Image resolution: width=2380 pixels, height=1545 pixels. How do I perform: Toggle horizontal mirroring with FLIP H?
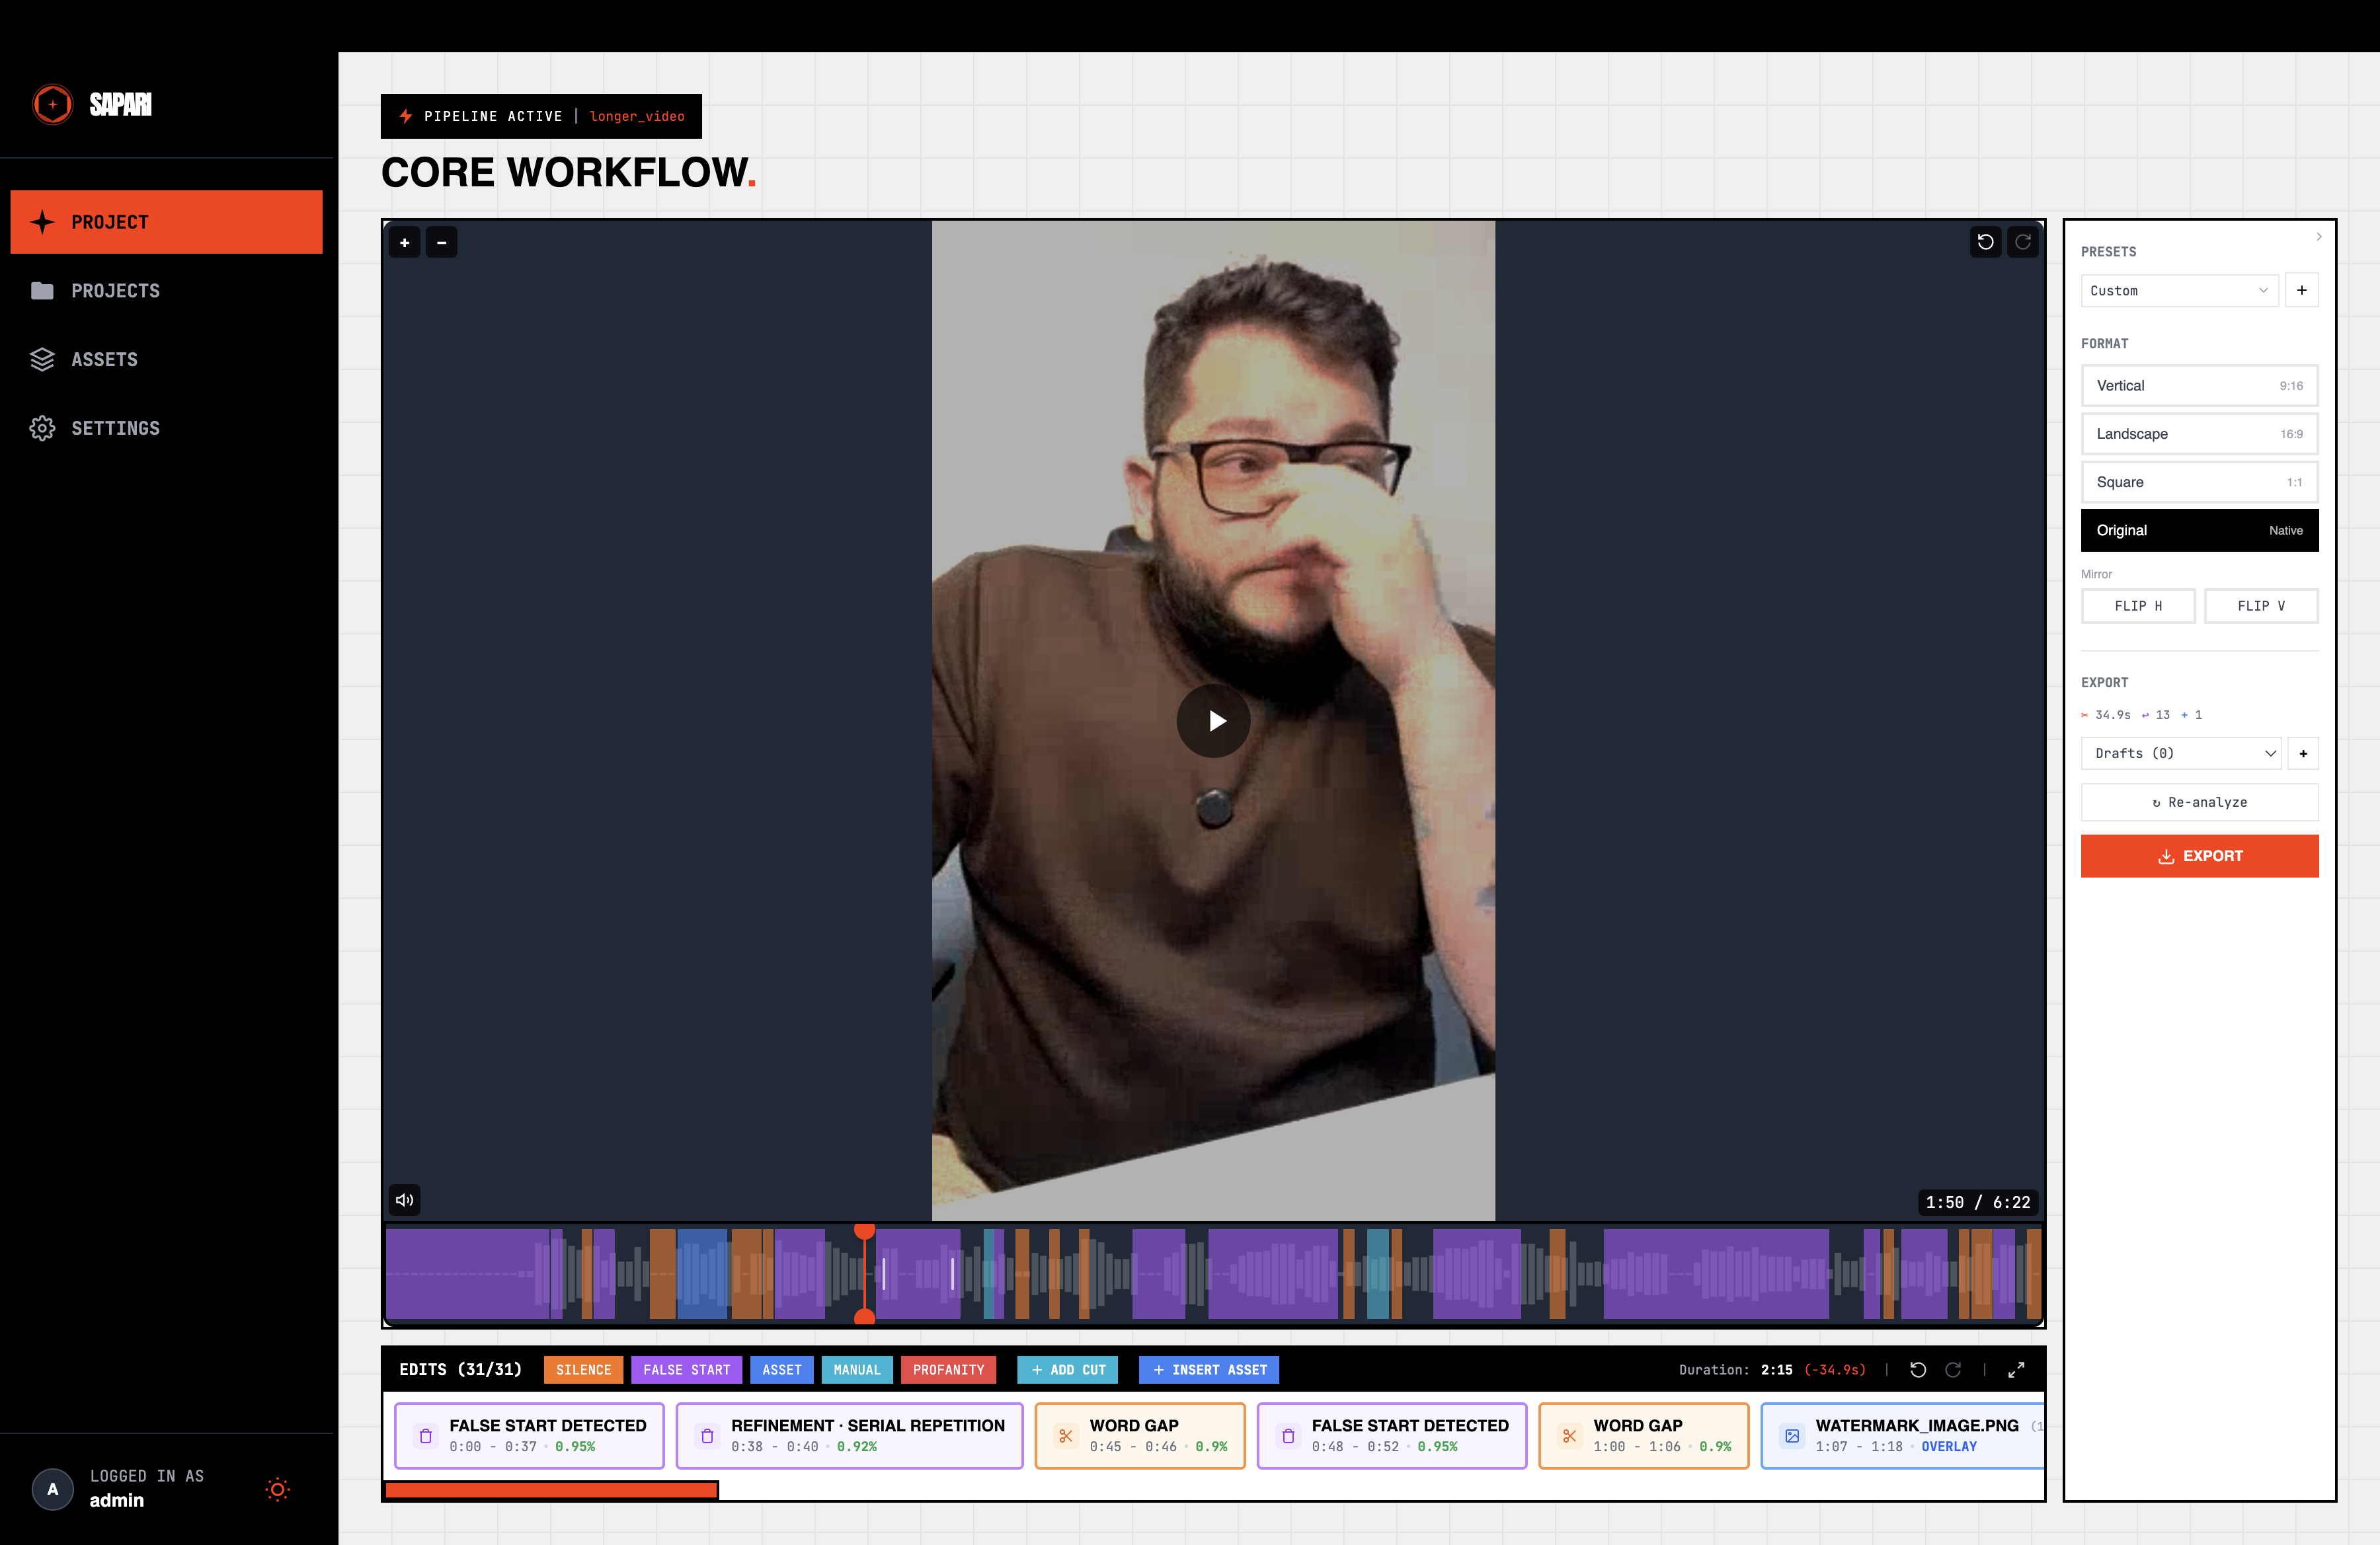[2138, 605]
